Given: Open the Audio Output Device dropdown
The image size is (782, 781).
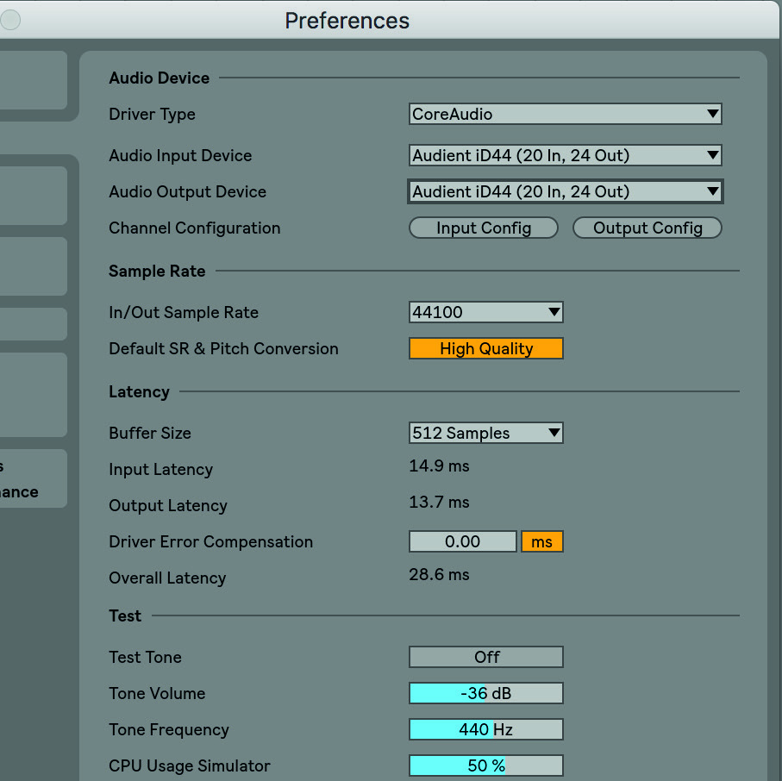Looking at the screenshot, I should (x=565, y=191).
